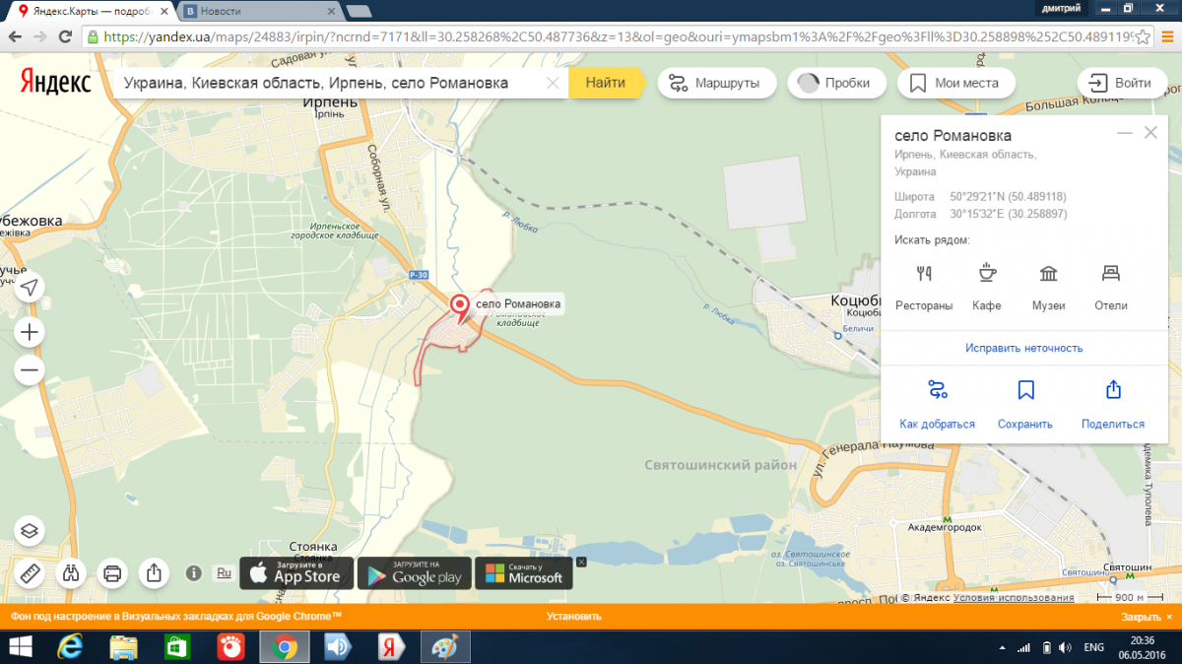The height and width of the screenshot is (664, 1182).
Task: Go back in the browser
Action: [x=14, y=36]
